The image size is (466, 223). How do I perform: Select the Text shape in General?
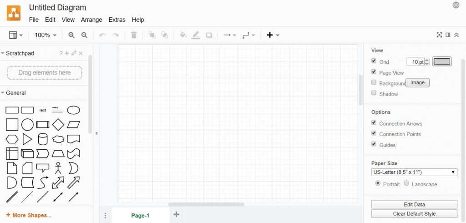click(x=42, y=110)
